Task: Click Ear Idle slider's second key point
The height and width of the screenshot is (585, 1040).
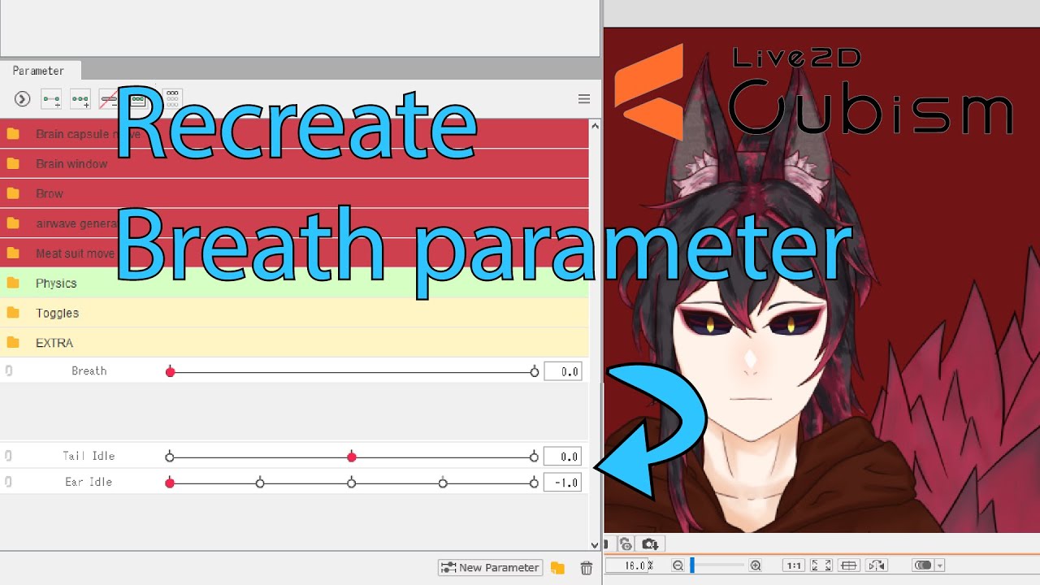Action: click(260, 483)
